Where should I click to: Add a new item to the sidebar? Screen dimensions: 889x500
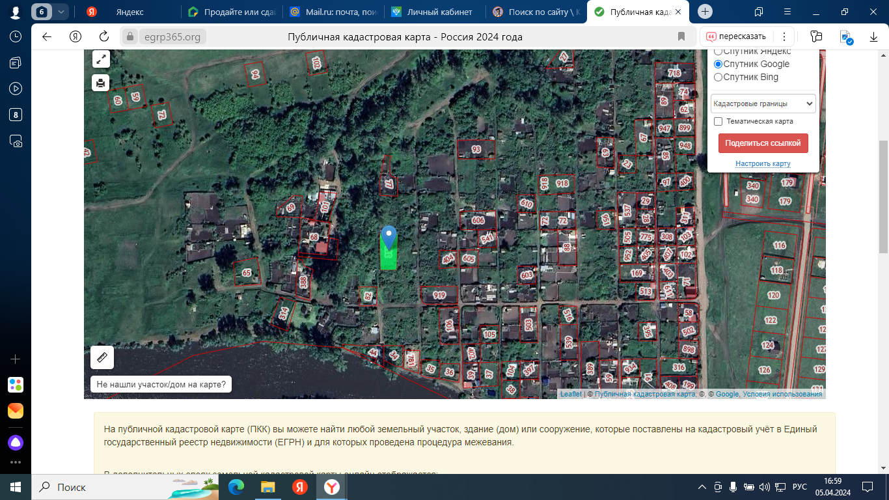[16, 359]
